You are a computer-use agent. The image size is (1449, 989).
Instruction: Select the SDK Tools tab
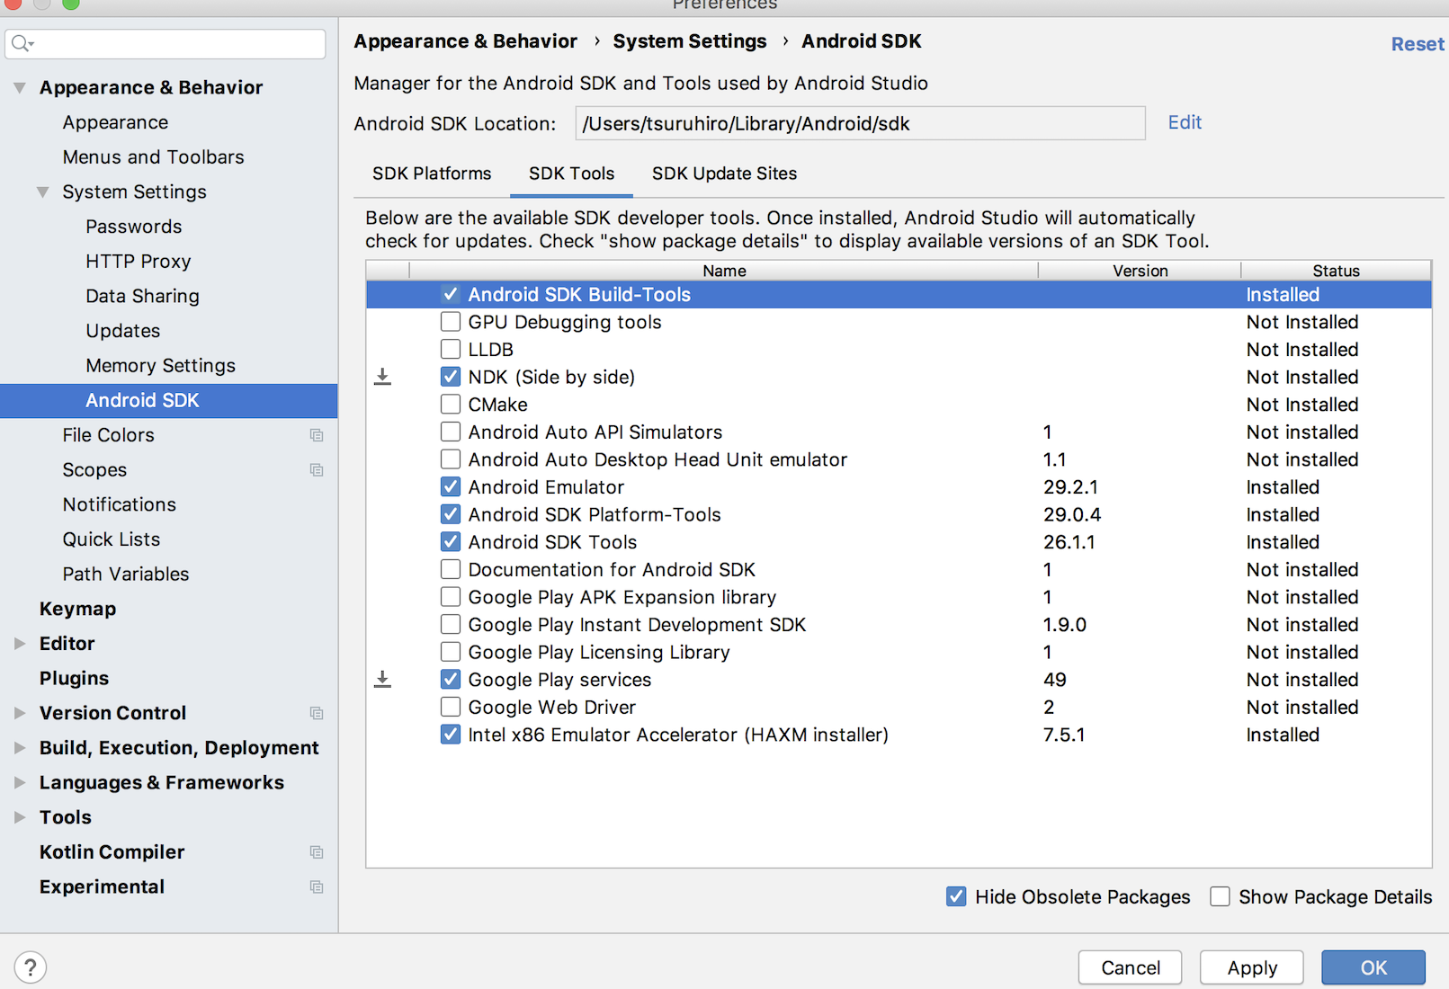coord(571,174)
